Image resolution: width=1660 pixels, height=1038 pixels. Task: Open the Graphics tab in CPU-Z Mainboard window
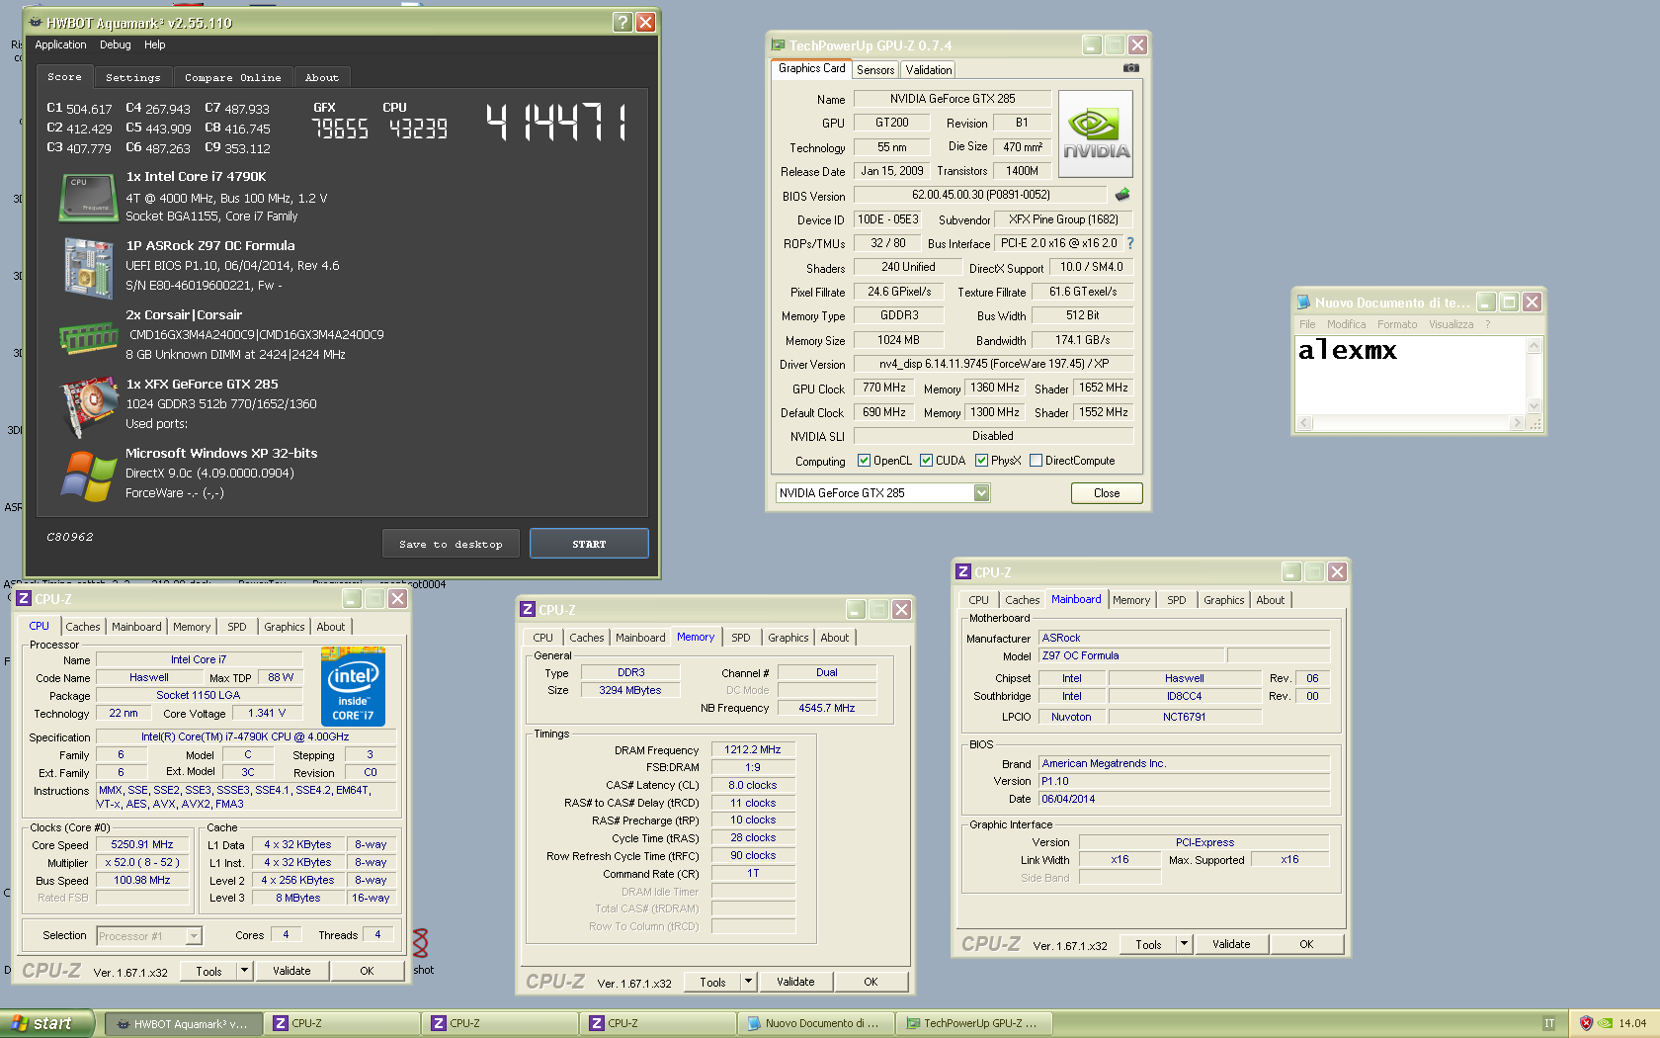click(x=1224, y=600)
